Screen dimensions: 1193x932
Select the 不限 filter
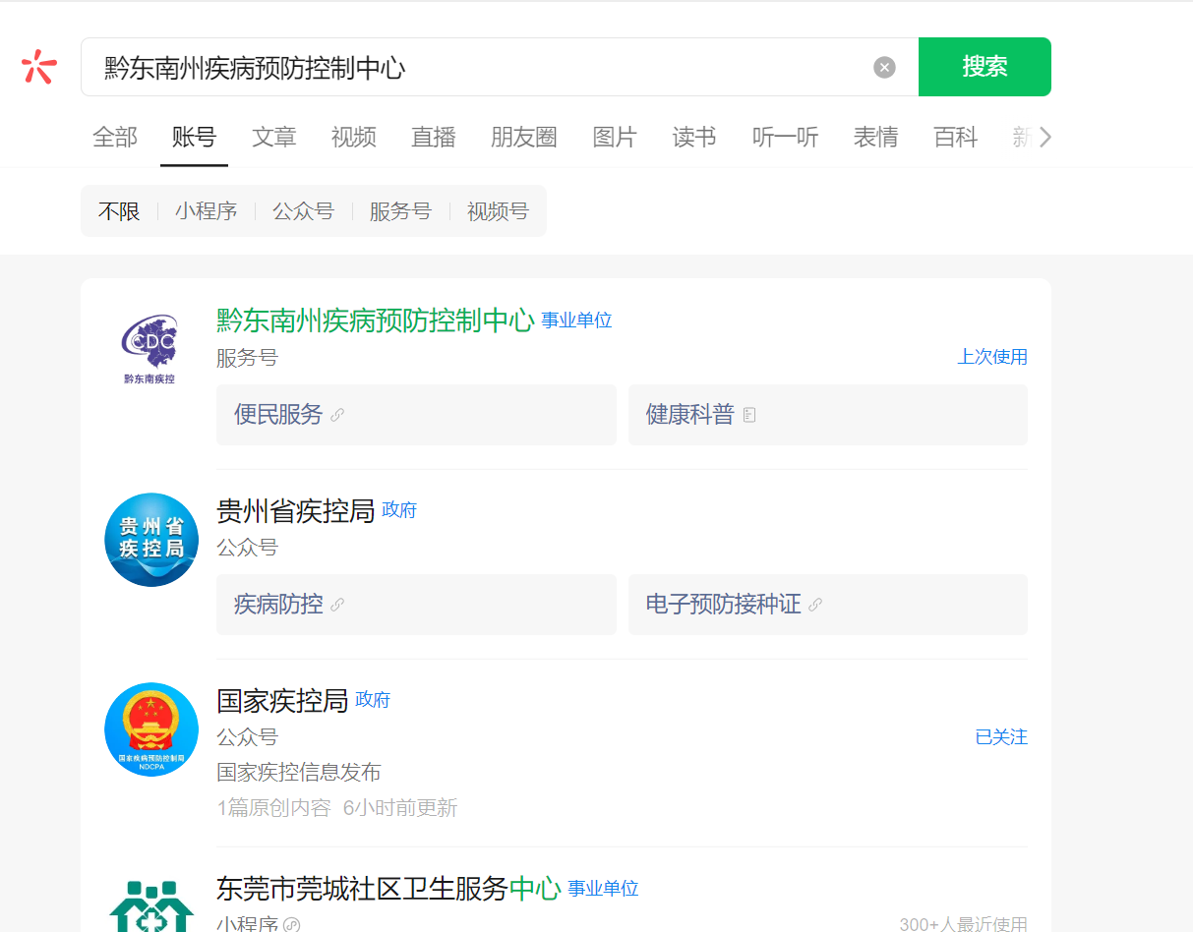[x=119, y=211]
